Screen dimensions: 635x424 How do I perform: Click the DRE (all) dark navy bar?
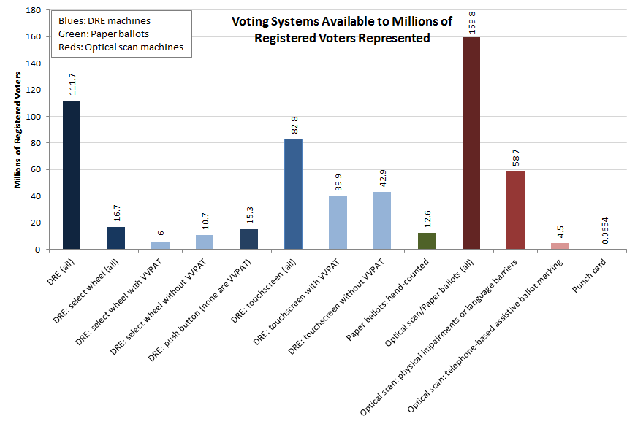pyautogui.click(x=72, y=174)
